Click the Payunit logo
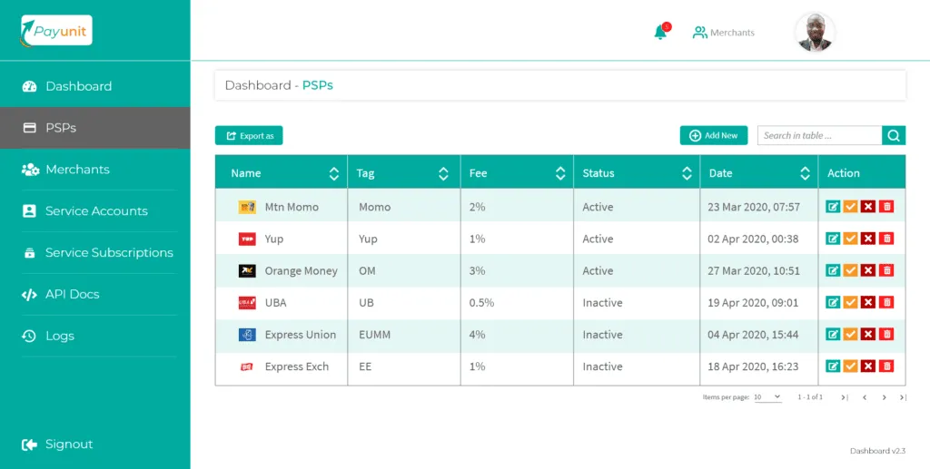Screen dimensions: 930x469 tap(56, 30)
